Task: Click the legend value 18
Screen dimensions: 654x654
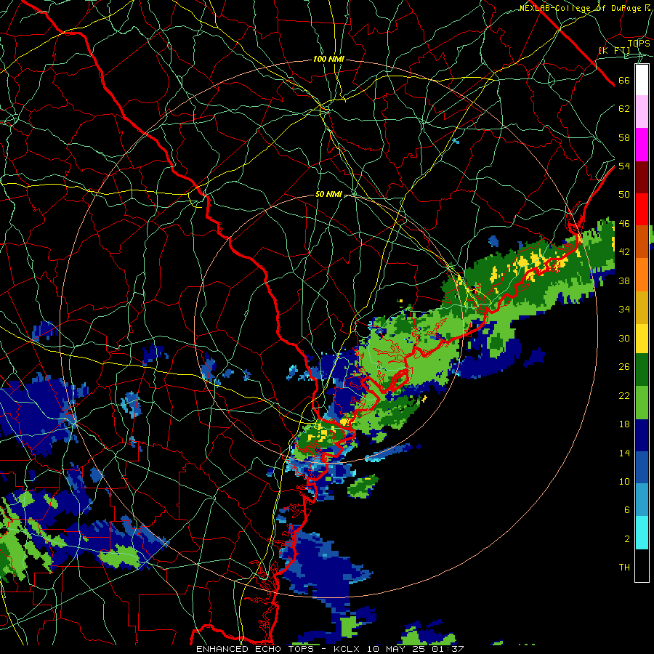Action: point(624,424)
